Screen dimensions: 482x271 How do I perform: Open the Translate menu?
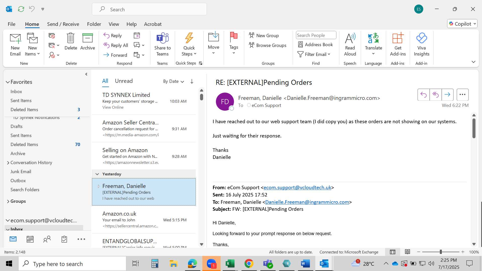point(374,44)
